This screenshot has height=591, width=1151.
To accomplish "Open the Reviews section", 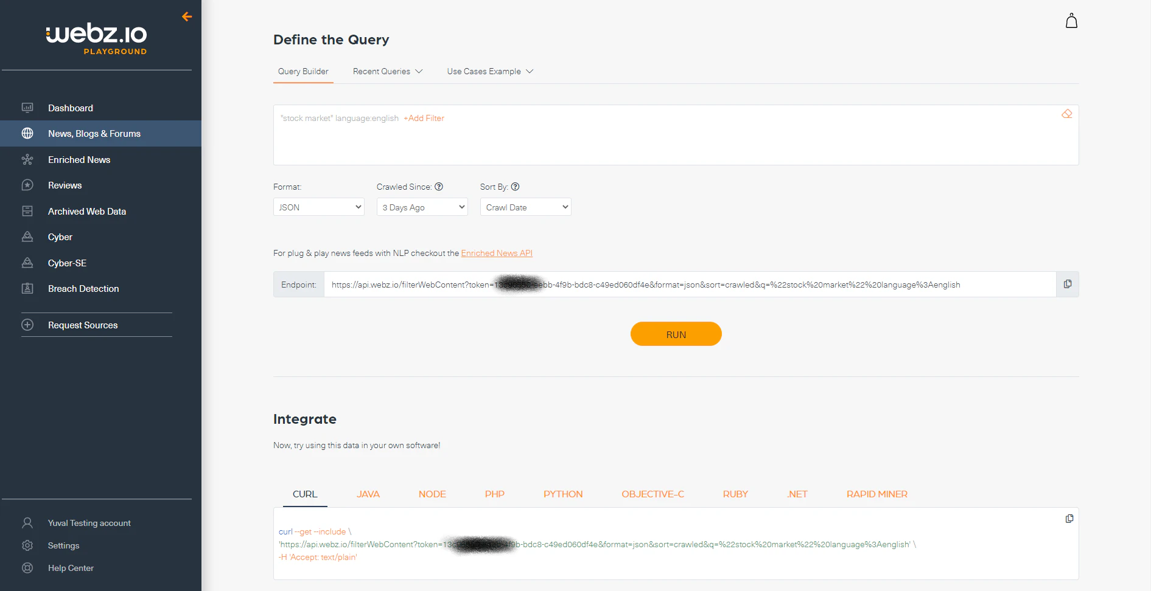I will tap(65, 185).
